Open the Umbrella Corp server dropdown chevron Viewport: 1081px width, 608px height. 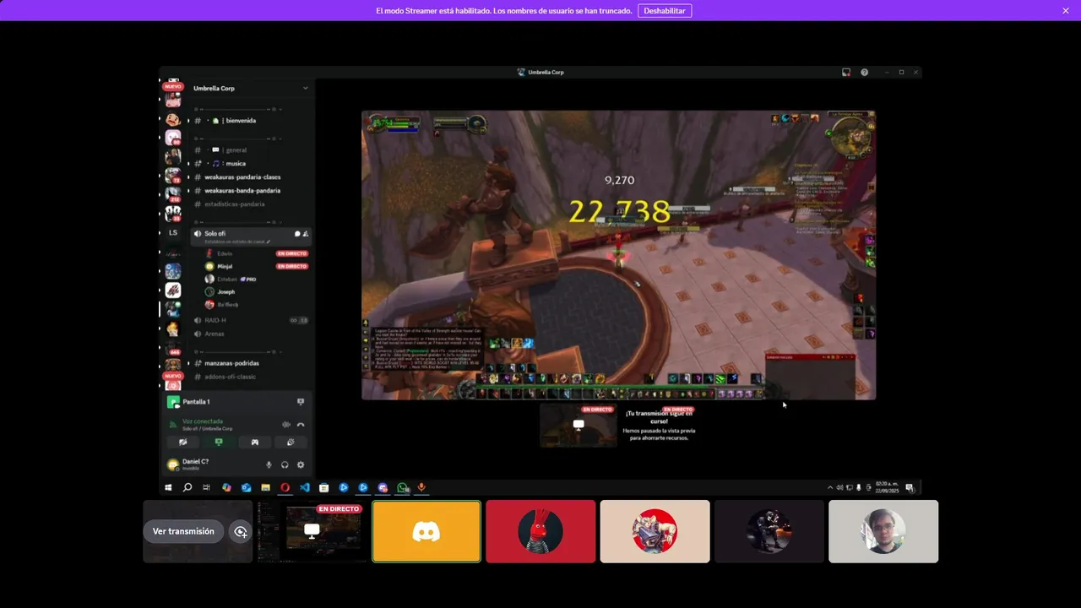pyautogui.click(x=305, y=88)
